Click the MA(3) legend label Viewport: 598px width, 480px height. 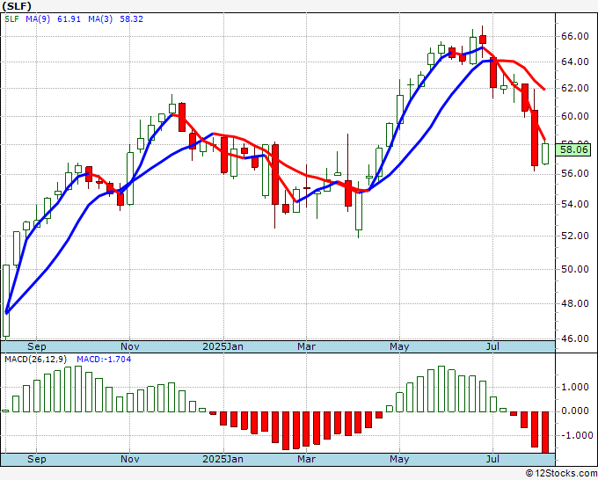click(100, 19)
